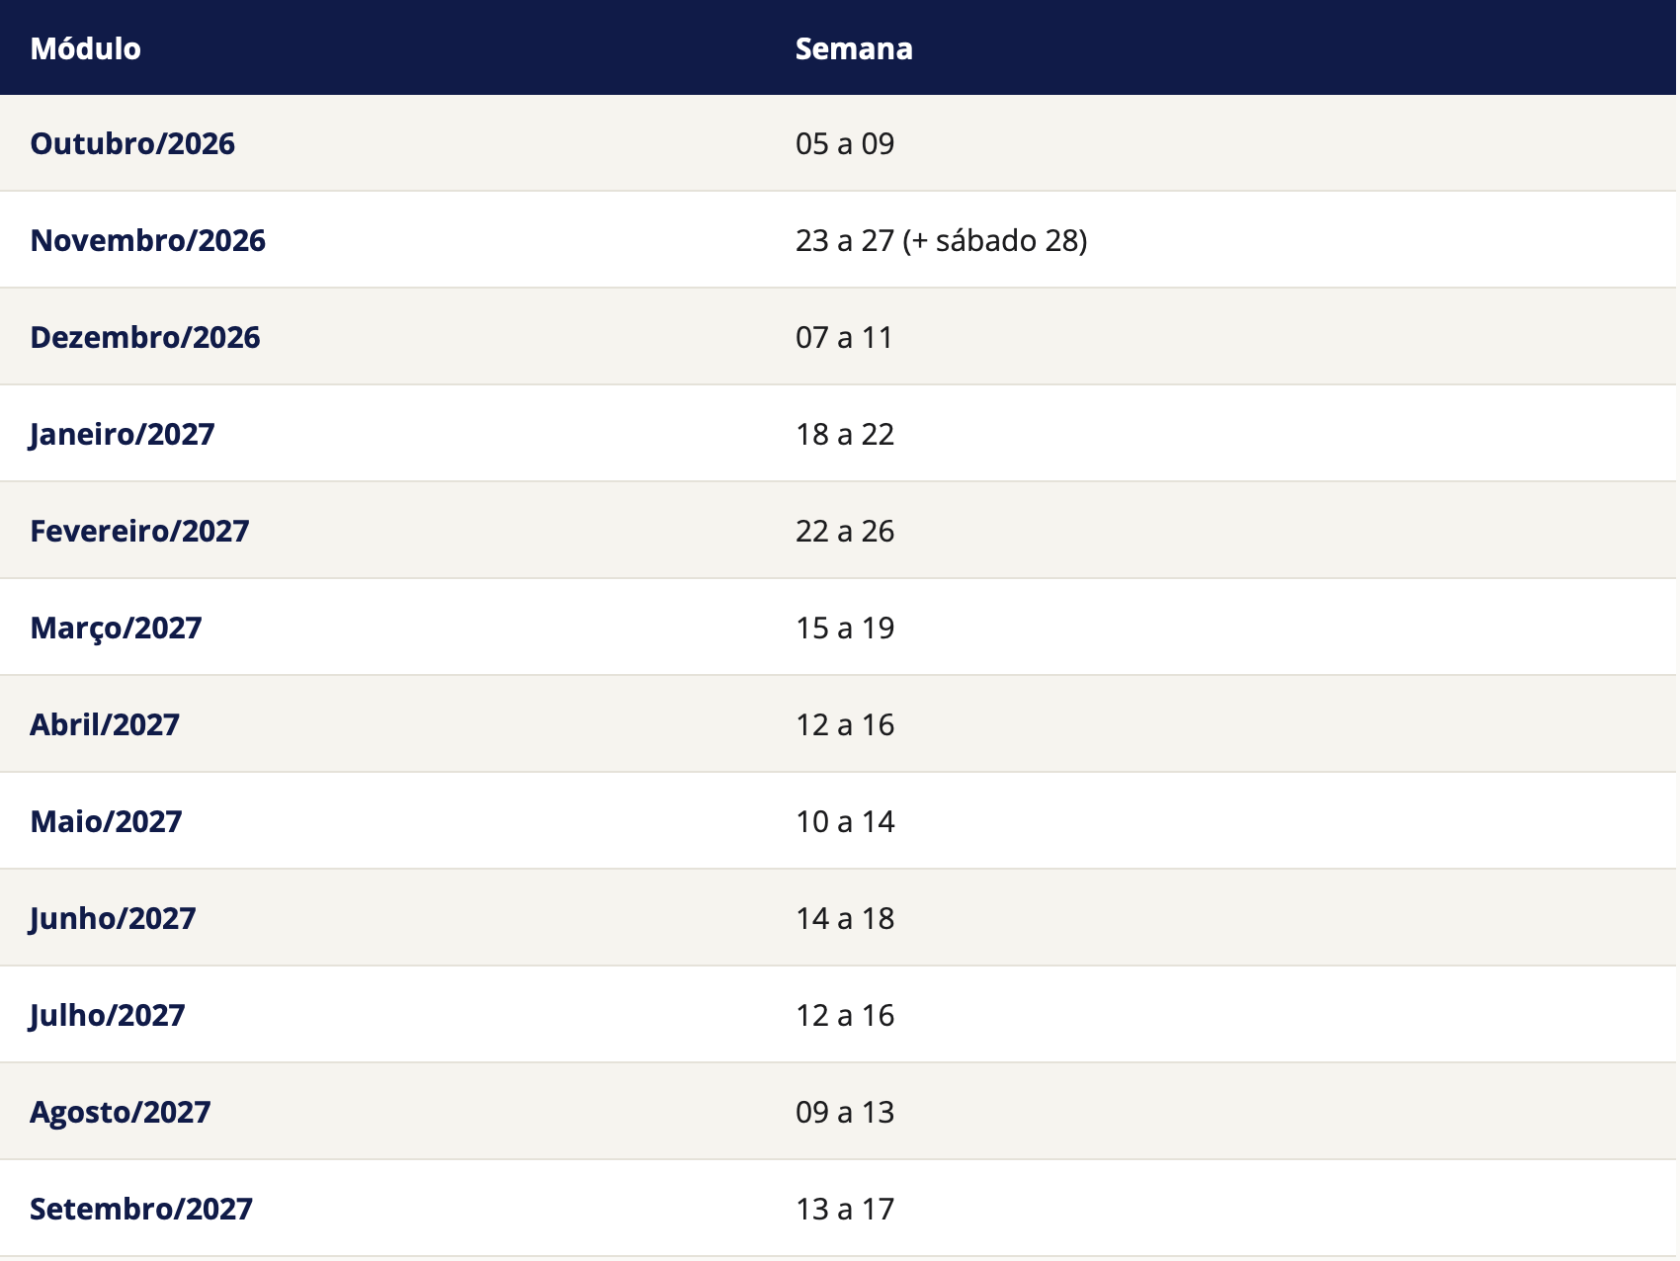Click the 18 a 22 week cell

pos(845,434)
